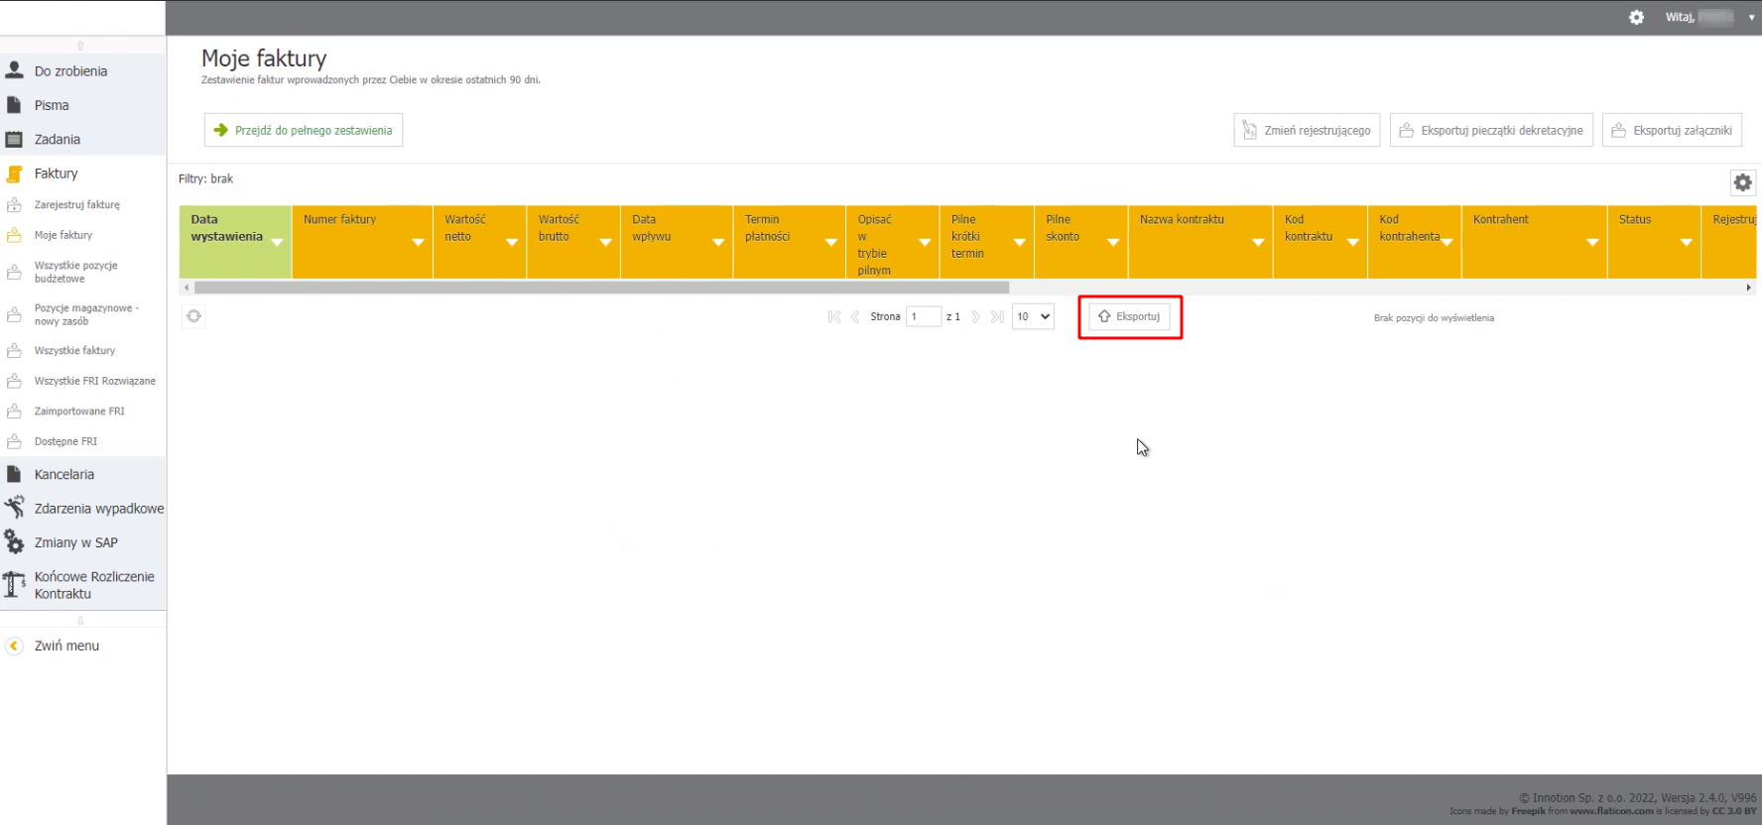
Task: Click Eksportuj załączniki button
Action: [1672, 130]
